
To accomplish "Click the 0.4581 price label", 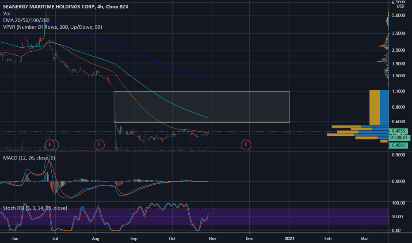I will pyautogui.click(x=398, y=145).
